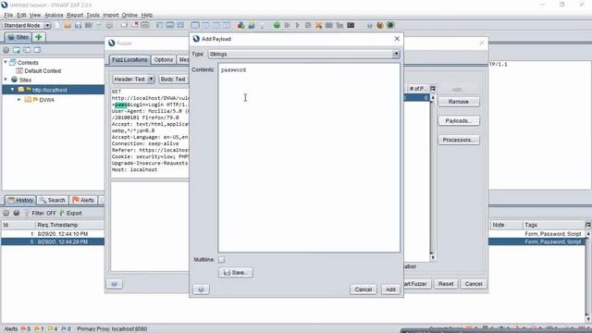Click the History filter funnel icon
The image size is (592, 333).
click(x=27, y=213)
